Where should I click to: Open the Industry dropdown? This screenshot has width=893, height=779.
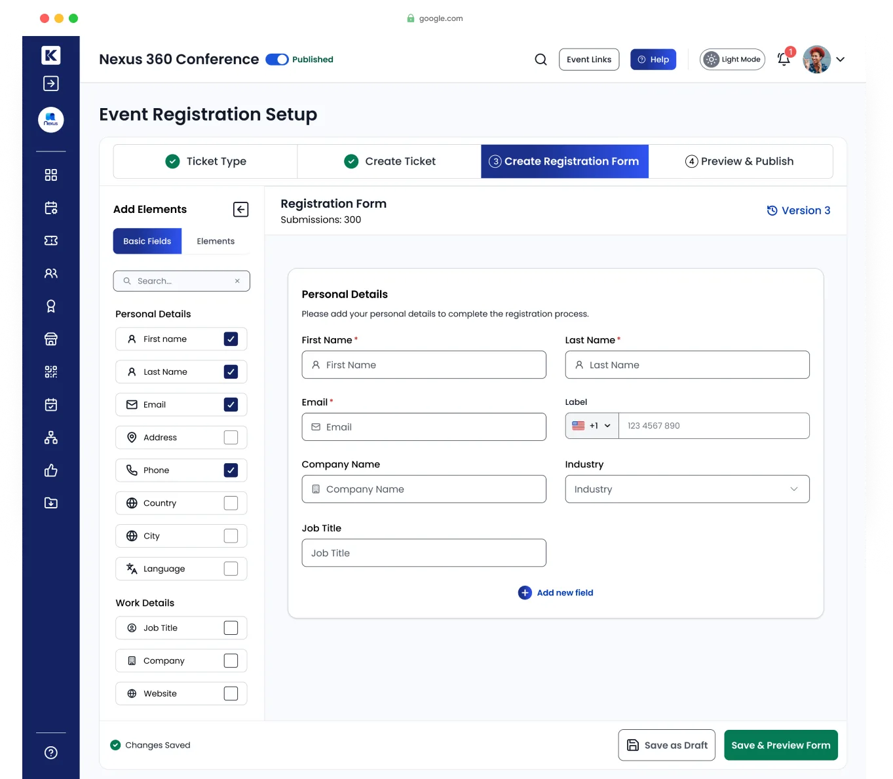click(x=687, y=489)
